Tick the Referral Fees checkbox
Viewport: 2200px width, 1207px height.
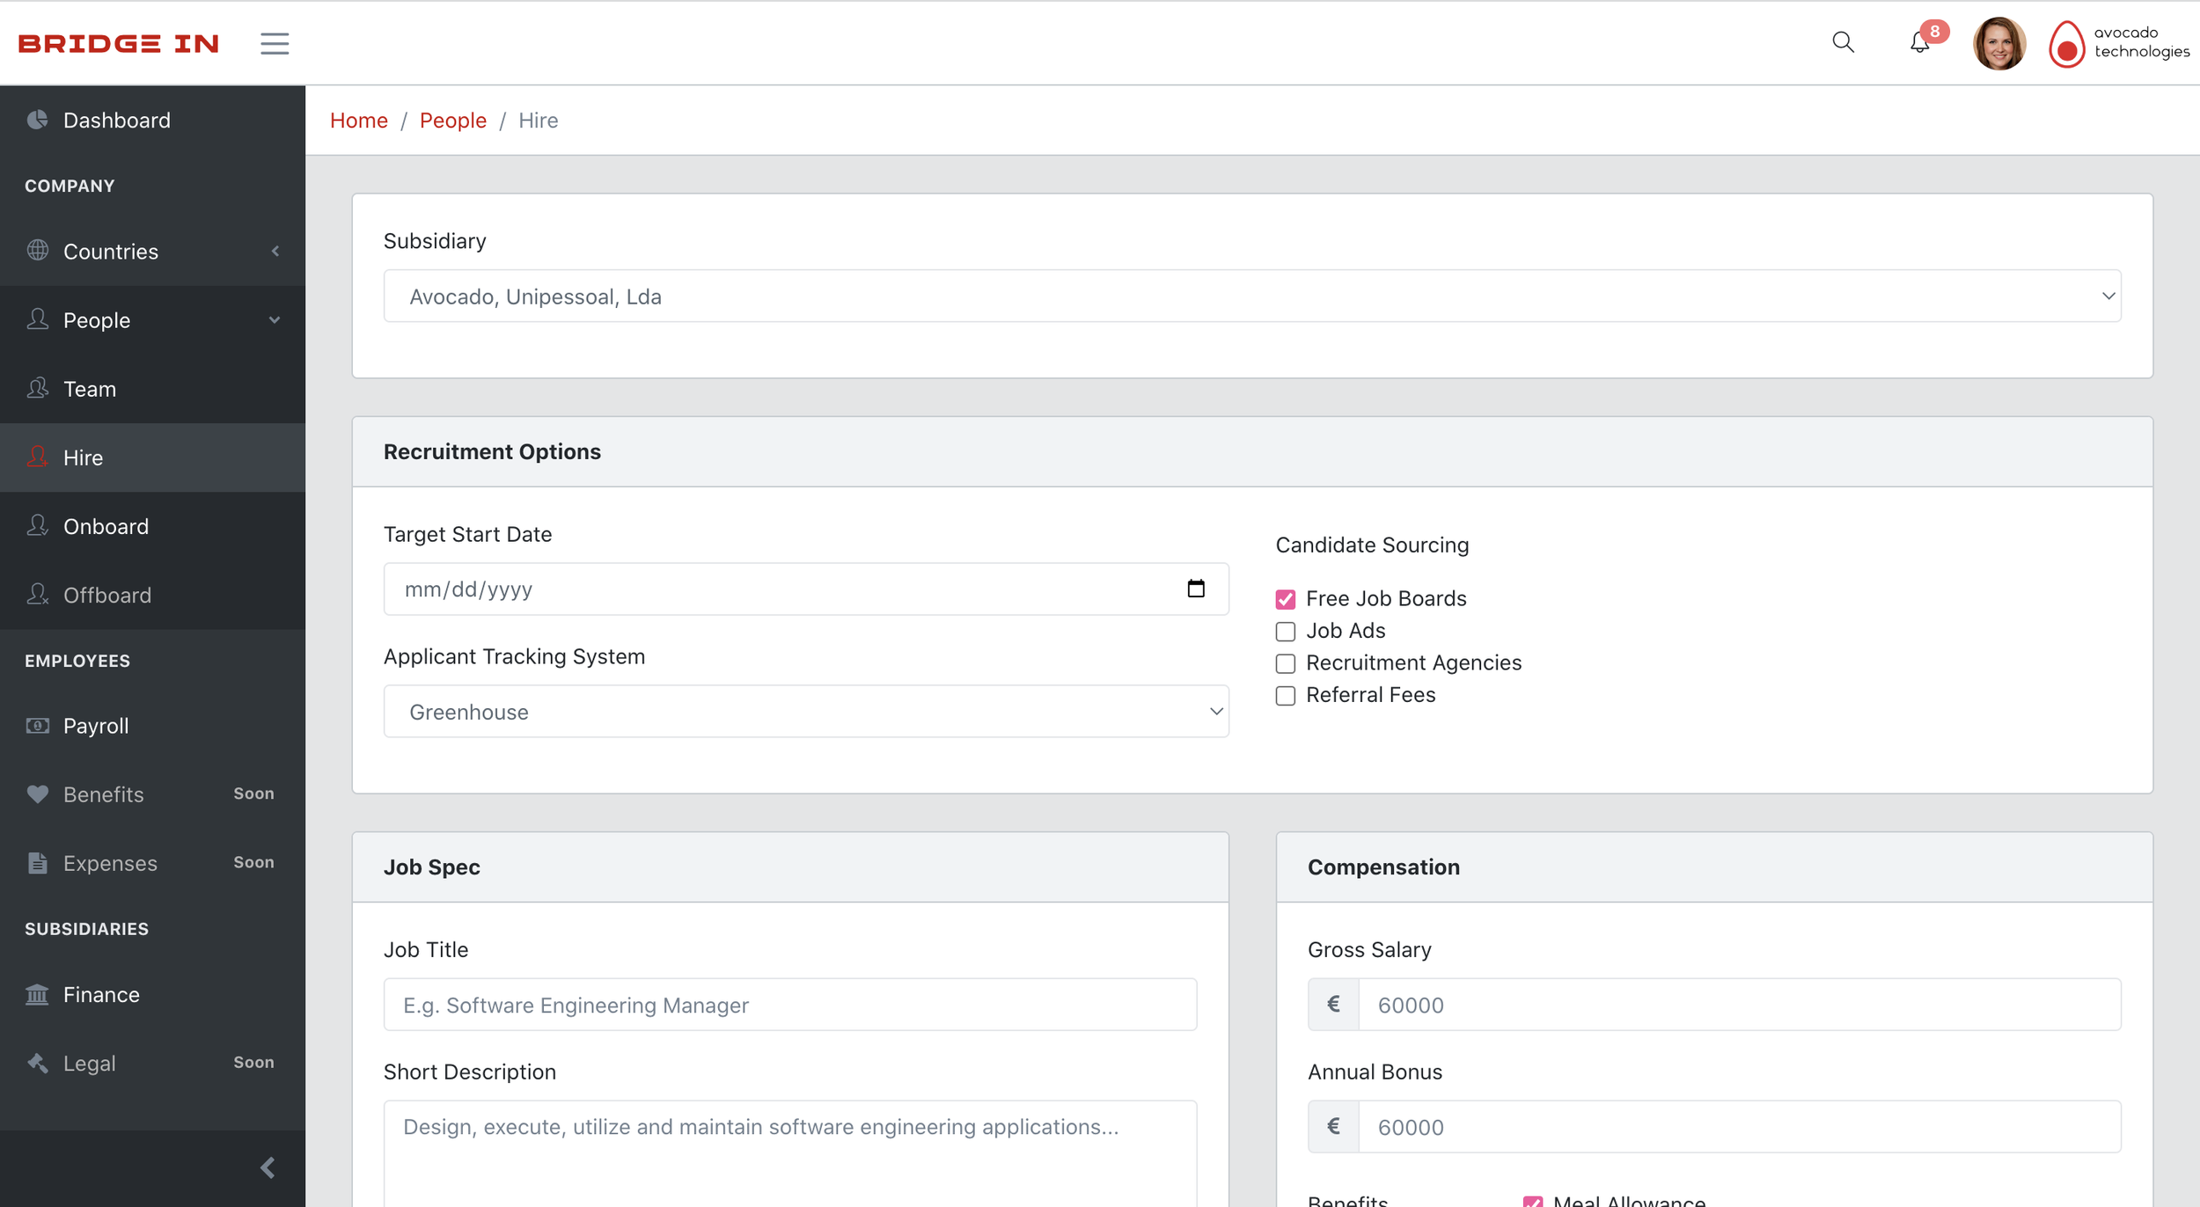[x=1285, y=696]
